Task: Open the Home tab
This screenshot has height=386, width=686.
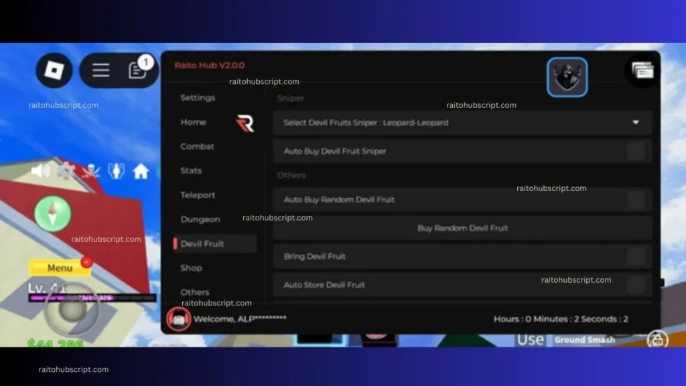Action: click(x=194, y=122)
